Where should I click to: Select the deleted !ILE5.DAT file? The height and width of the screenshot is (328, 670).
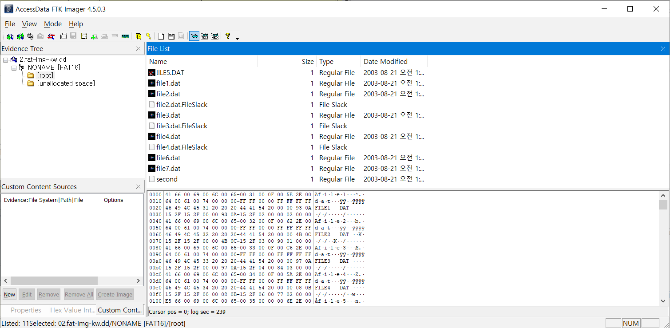(170, 72)
